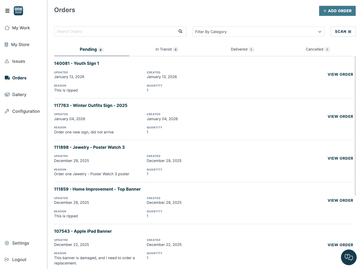361x269 pixels.
Task: Click the search magnifier icon
Action: point(180,32)
